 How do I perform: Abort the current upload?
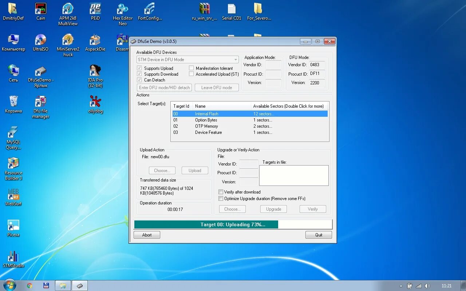click(147, 235)
